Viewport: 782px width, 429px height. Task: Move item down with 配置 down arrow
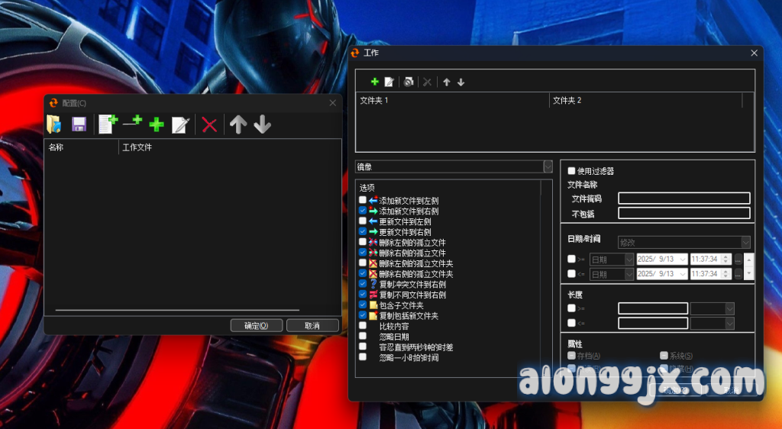pos(262,124)
